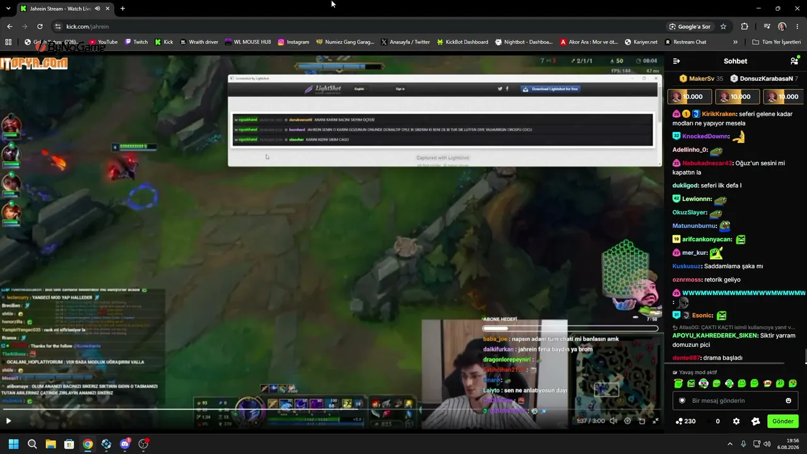Image resolution: width=807 pixels, height=454 pixels.
Task: Open the Akor Ara bookmark
Action: point(589,42)
